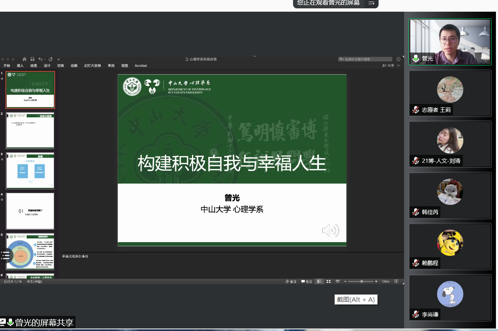Select normal view button in status bar
The height and width of the screenshot is (331, 498).
[319, 282]
